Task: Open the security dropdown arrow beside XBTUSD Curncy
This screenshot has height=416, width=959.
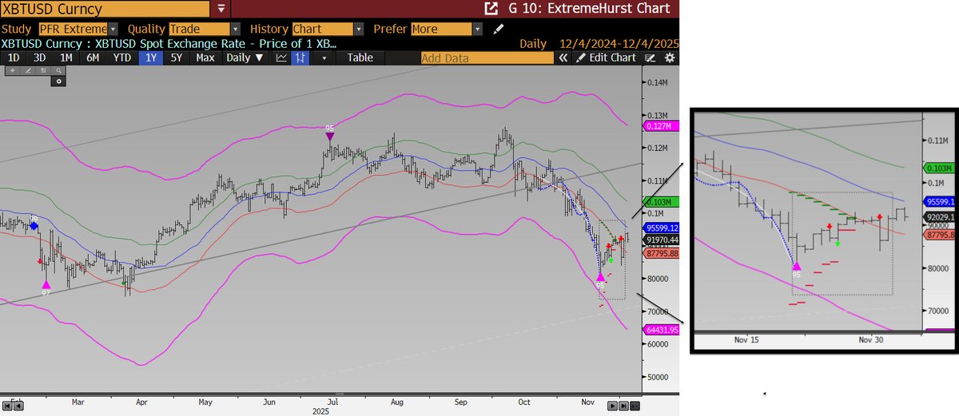Action: [221, 10]
